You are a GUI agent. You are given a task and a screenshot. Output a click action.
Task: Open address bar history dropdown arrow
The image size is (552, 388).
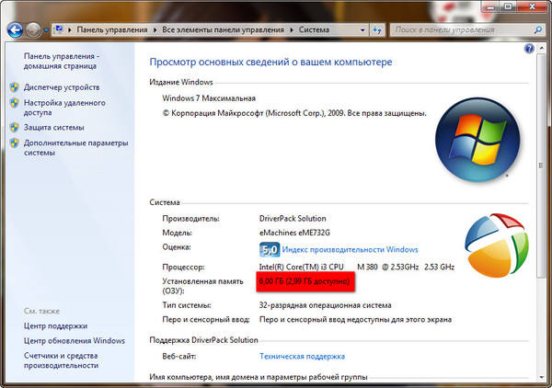coord(362,30)
